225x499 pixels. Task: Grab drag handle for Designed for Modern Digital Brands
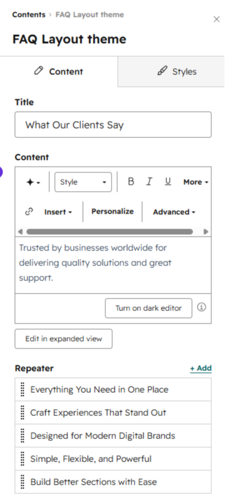[x=22, y=436]
